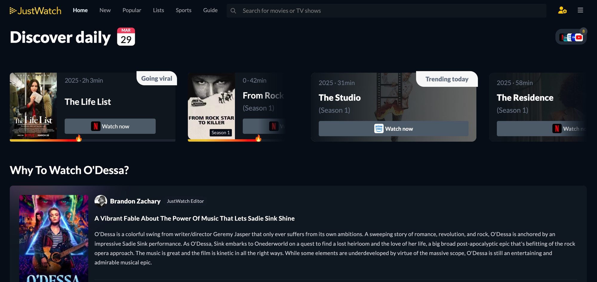
Task: Click flame icon under The Life List
Action: click(79, 138)
